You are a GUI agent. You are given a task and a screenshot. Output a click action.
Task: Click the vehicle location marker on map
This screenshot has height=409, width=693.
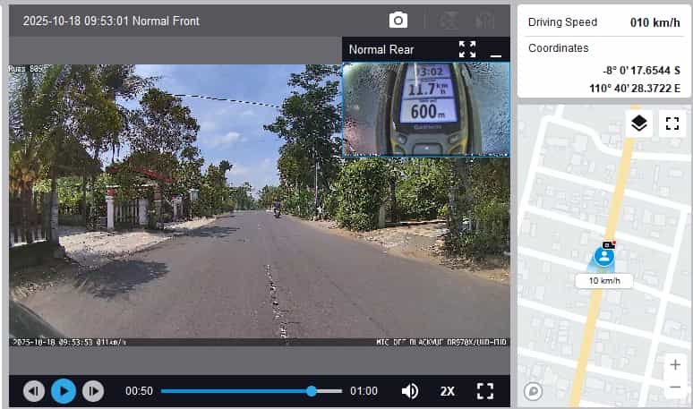605,257
